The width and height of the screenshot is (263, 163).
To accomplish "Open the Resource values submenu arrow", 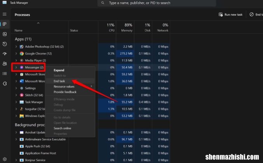I will point(91,86).
